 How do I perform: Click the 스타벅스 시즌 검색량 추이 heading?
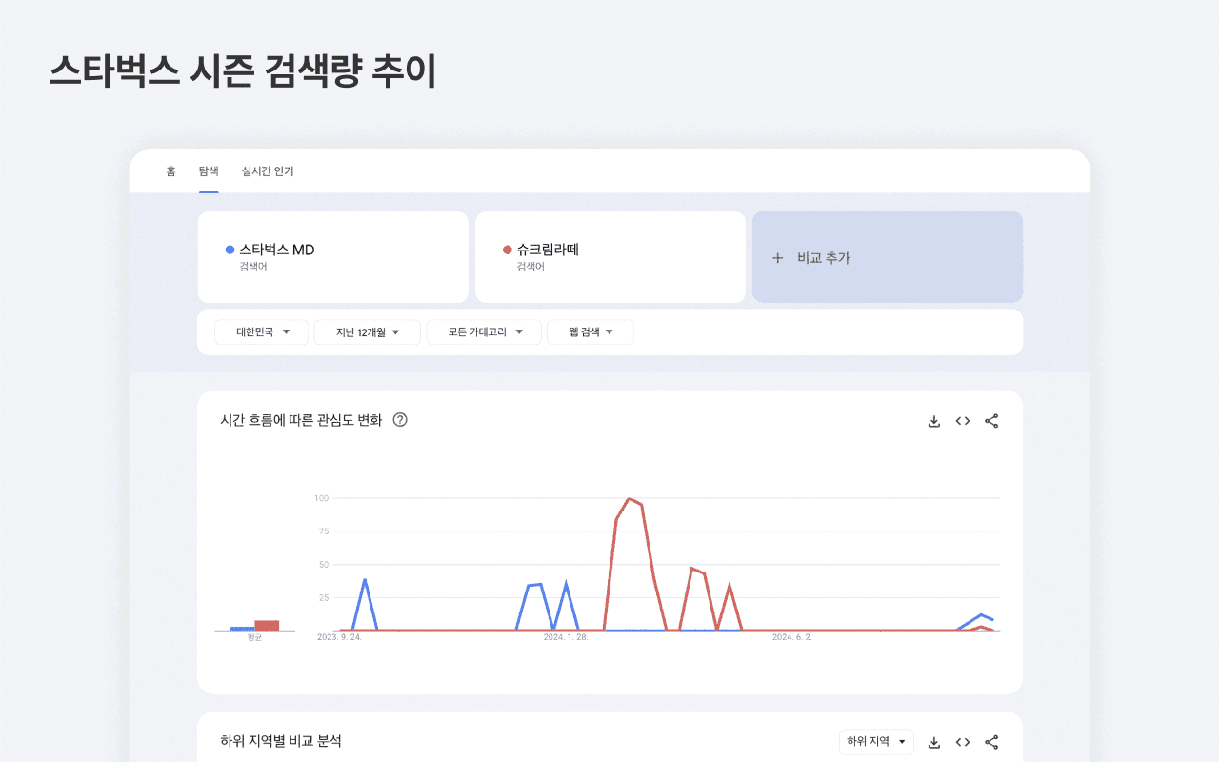[243, 72]
